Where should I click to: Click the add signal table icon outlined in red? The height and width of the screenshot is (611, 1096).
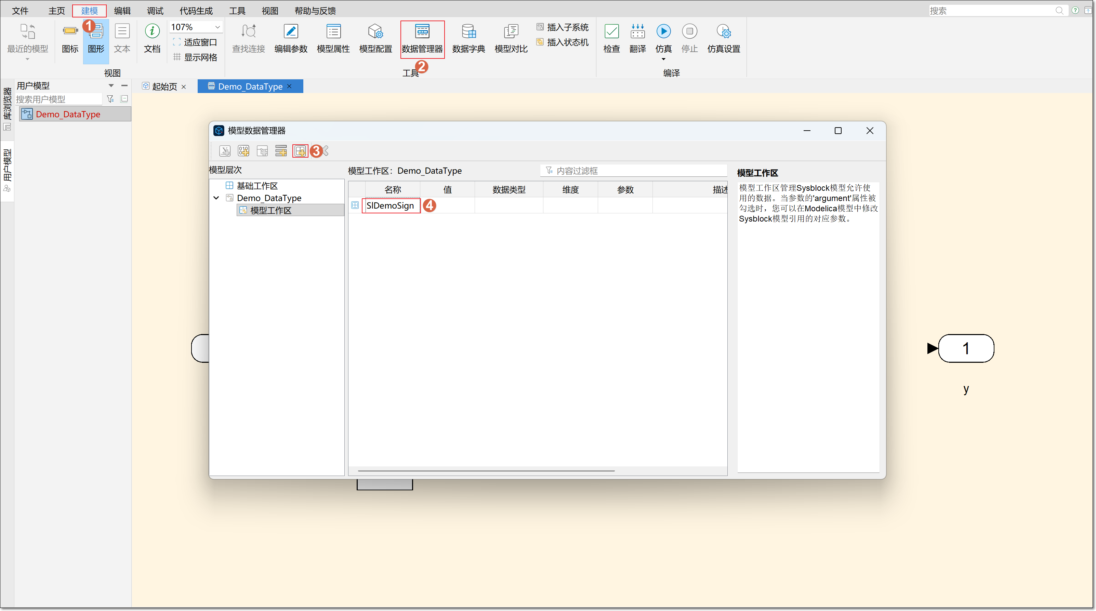300,151
